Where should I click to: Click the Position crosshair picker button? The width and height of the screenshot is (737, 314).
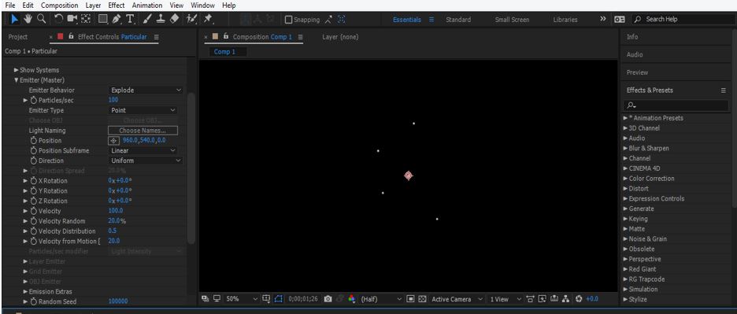[x=113, y=141]
